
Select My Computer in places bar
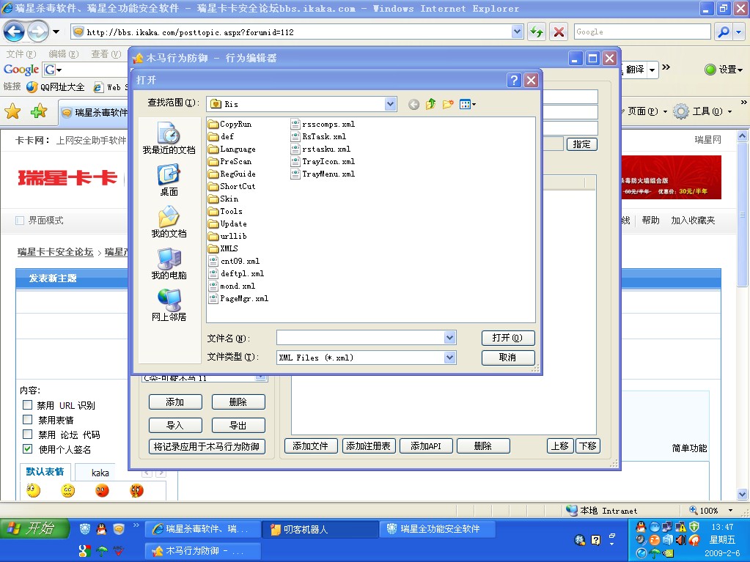pos(169,264)
